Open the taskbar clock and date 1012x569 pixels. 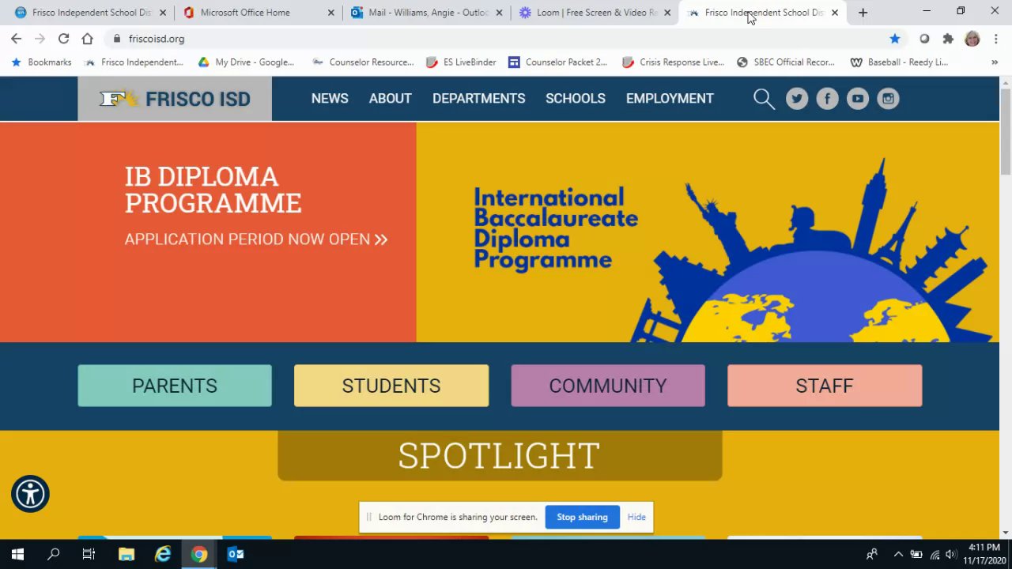984,554
